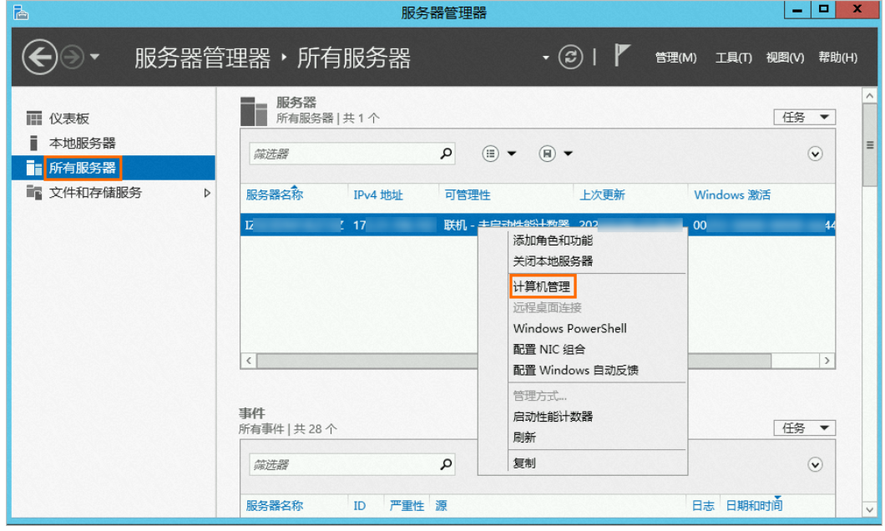Image resolution: width=885 pixels, height=531 pixels.
Task: Expand the servers filter section chevron
Action: point(816,154)
